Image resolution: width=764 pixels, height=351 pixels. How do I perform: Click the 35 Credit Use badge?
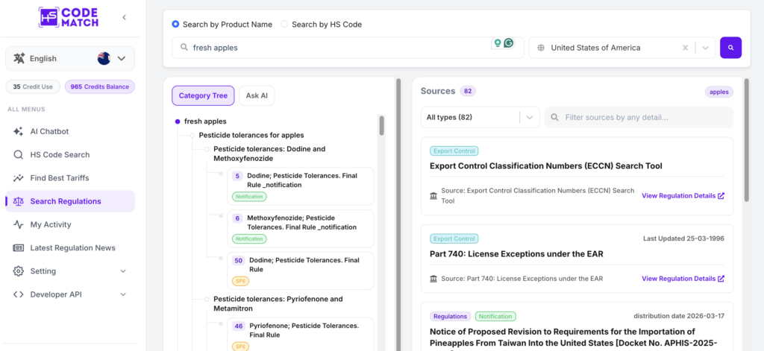click(x=33, y=86)
